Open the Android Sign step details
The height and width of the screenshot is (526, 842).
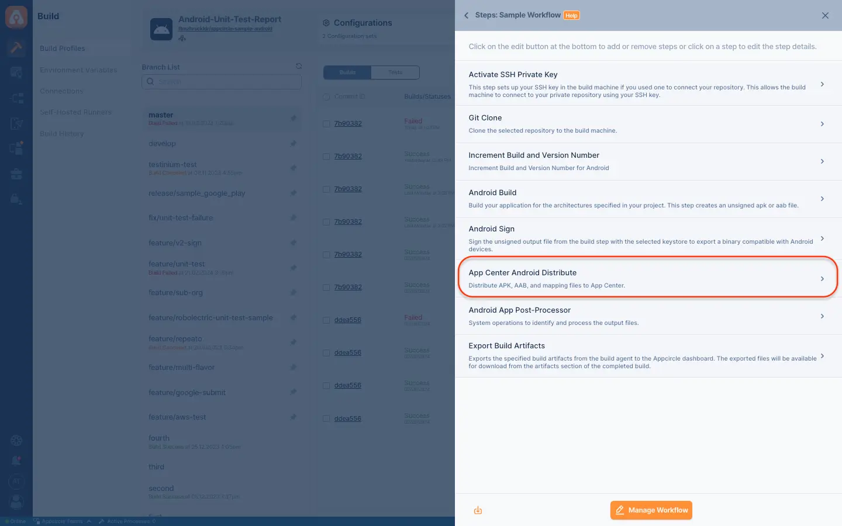coord(648,238)
